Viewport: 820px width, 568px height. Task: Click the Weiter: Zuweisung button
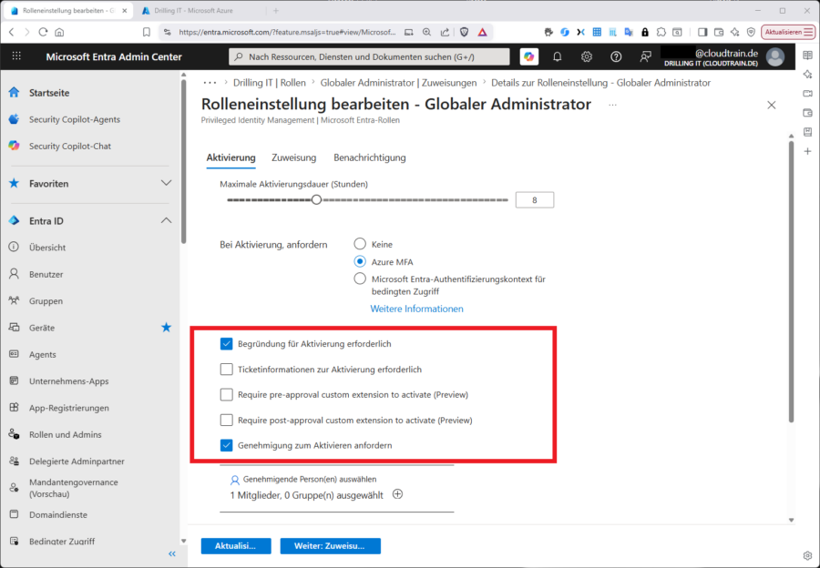(330, 545)
